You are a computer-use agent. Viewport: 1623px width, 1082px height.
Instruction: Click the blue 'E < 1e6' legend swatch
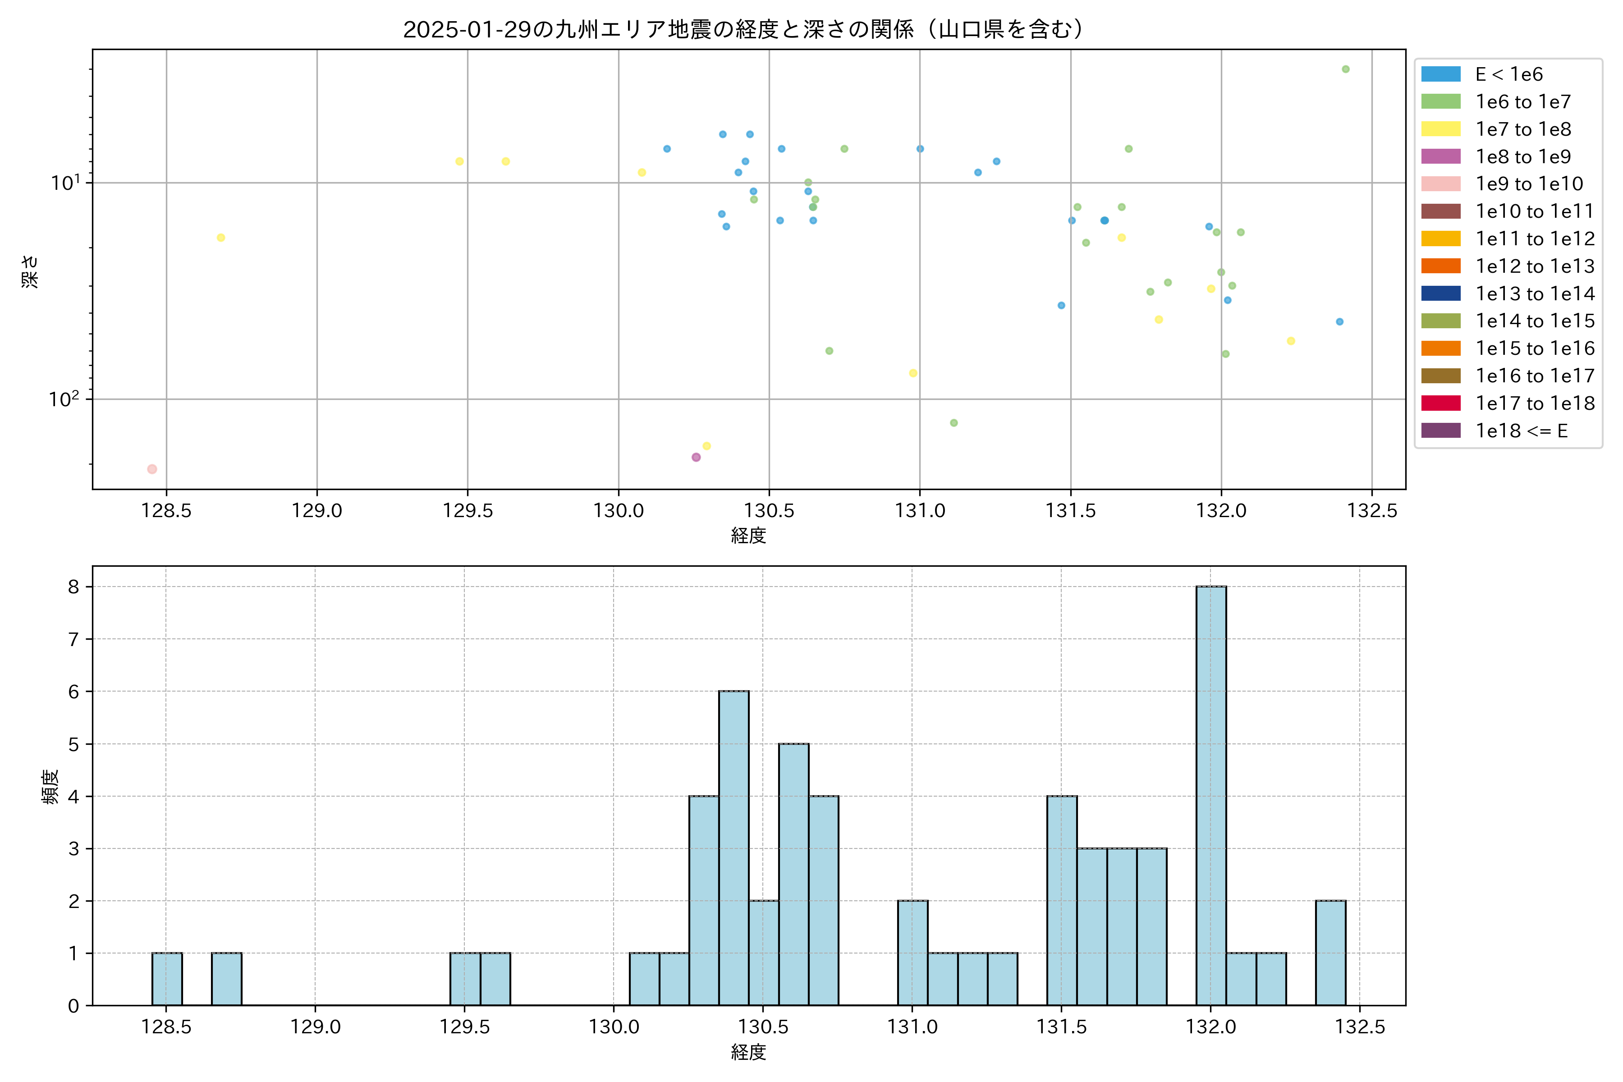pos(1441,74)
